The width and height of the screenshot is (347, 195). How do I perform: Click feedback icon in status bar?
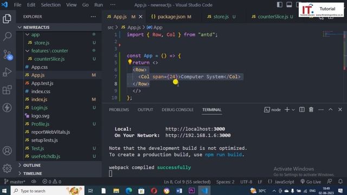pyautogui.click(x=330, y=182)
